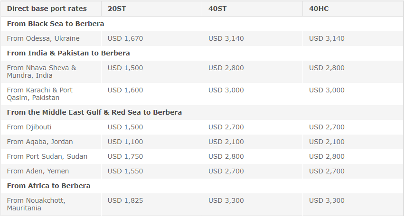Click the 'Middle East Gulf & Red Sea' heading

tap(94, 112)
